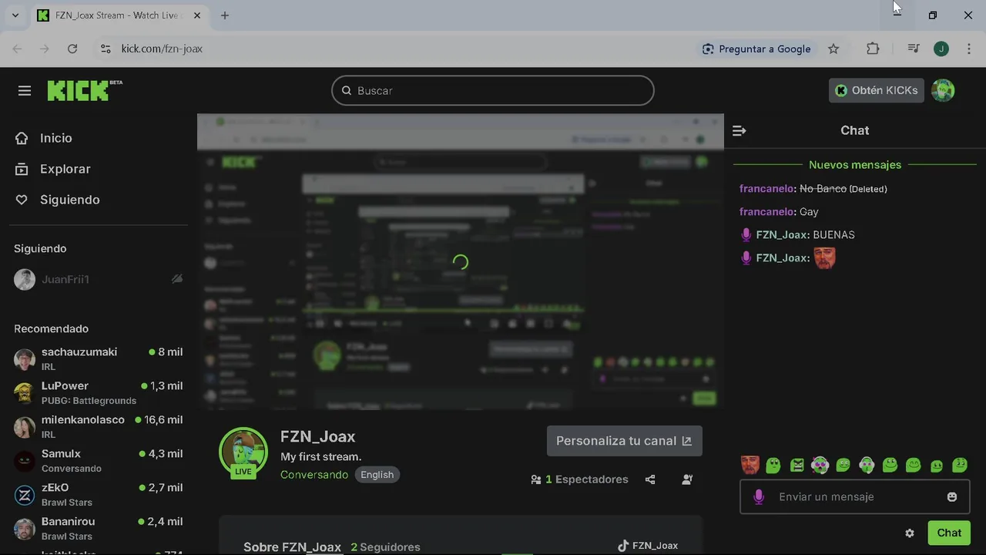The width and height of the screenshot is (986, 555).
Task: Click the Personaliza tu canal button
Action: 625,441
